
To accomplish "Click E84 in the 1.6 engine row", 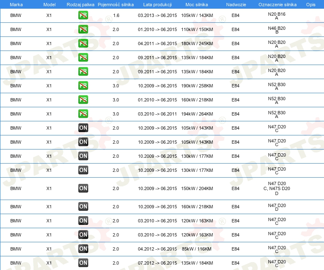I will (235, 15).
